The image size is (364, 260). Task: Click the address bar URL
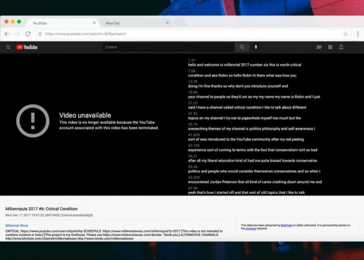coord(85,34)
